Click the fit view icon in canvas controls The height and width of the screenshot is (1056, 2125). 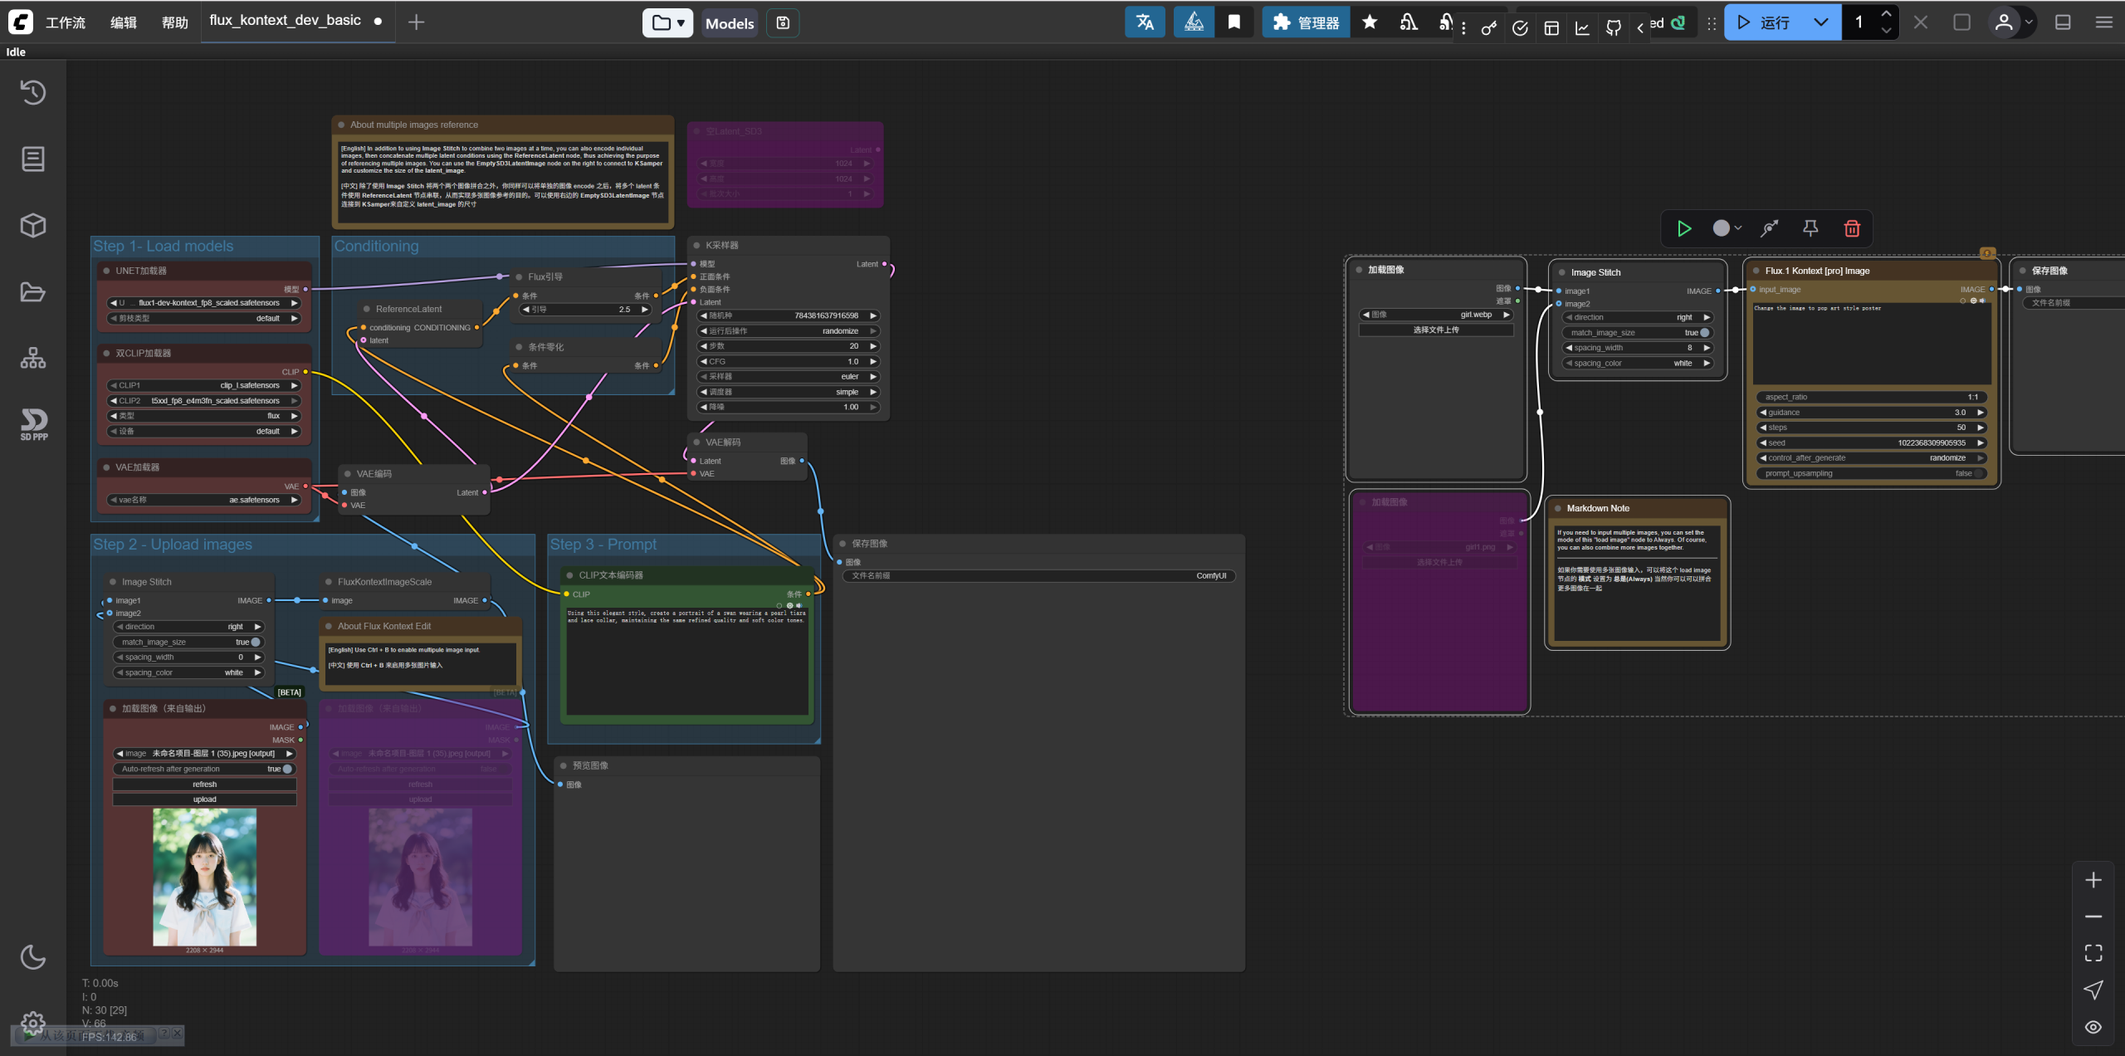click(x=2093, y=952)
